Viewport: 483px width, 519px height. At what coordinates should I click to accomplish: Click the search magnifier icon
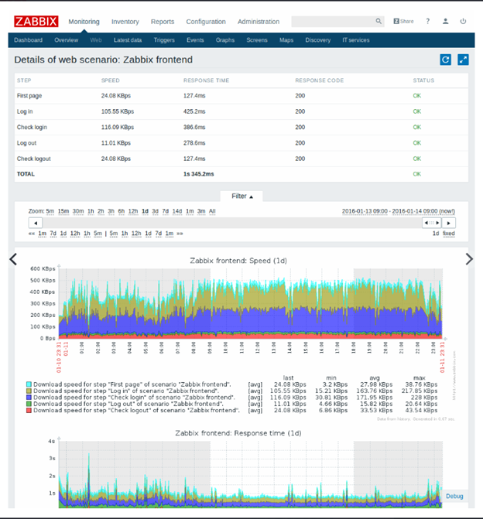pos(379,21)
